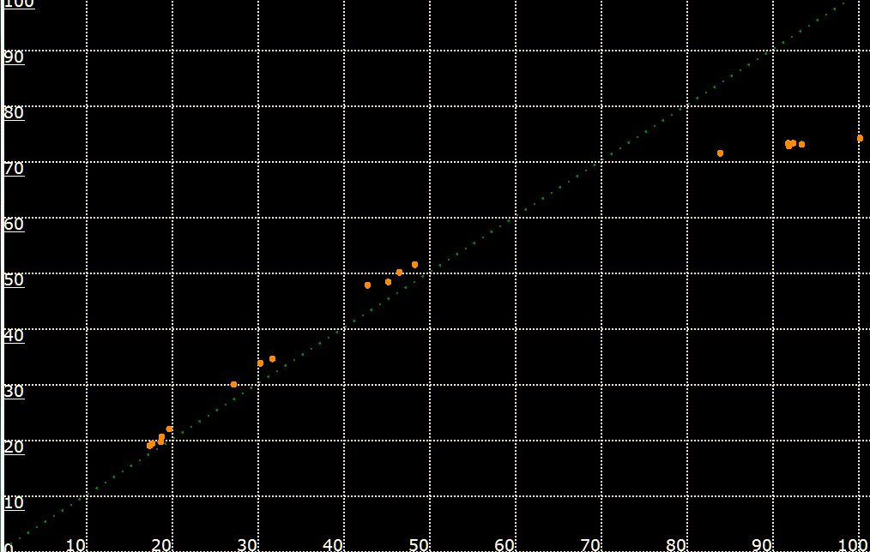Click the y-axis label 60
The height and width of the screenshot is (552, 870).
[14, 224]
